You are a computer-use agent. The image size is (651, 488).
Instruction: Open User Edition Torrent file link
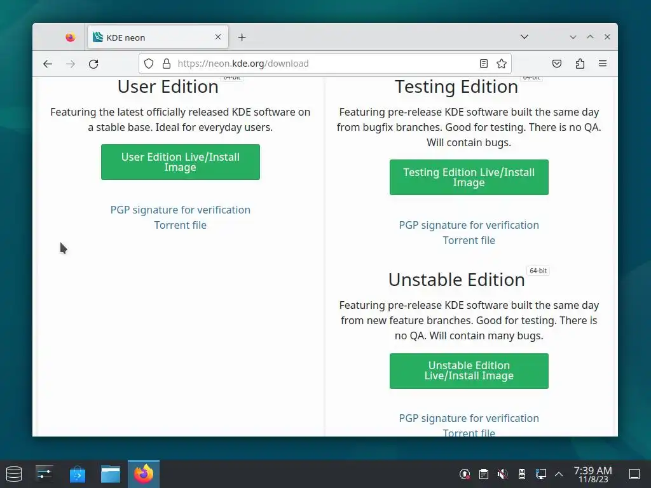pyautogui.click(x=180, y=225)
